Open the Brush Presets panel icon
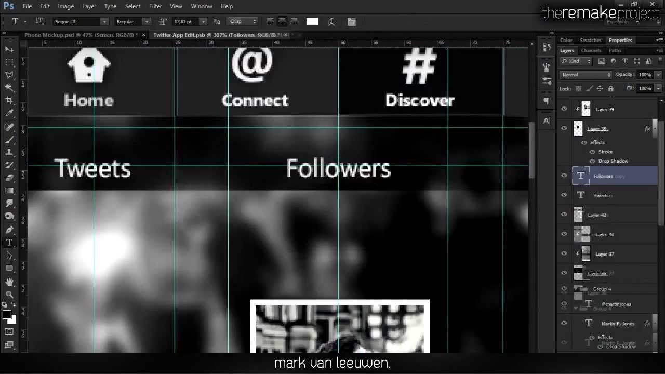 [547, 82]
